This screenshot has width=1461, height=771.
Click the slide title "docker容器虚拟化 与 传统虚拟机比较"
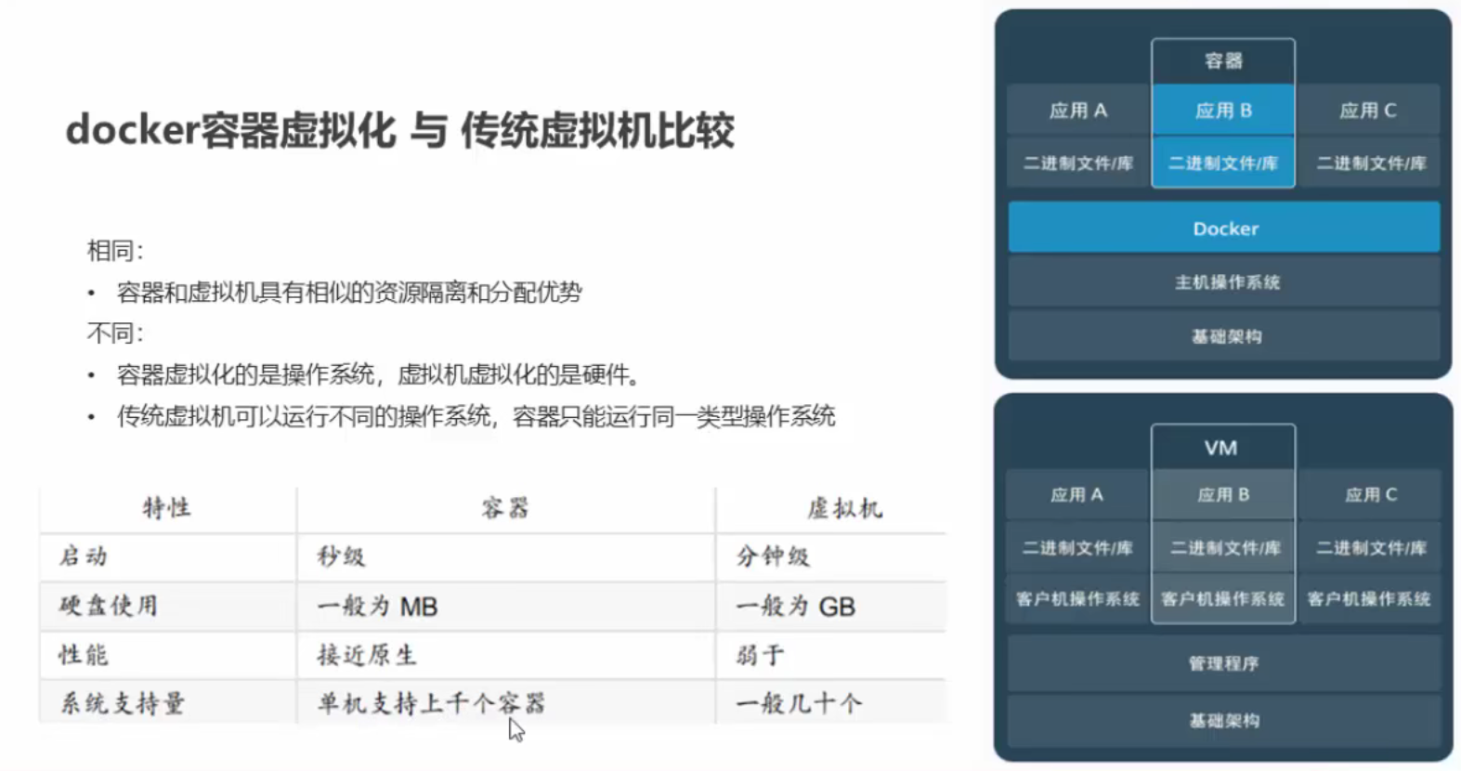click(400, 130)
